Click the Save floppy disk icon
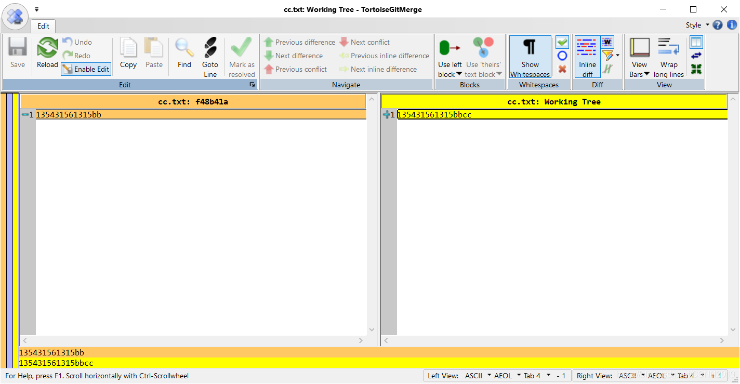The width and height of the screenshot is (740, 384). pyautogui.click(x=18, y=48)
